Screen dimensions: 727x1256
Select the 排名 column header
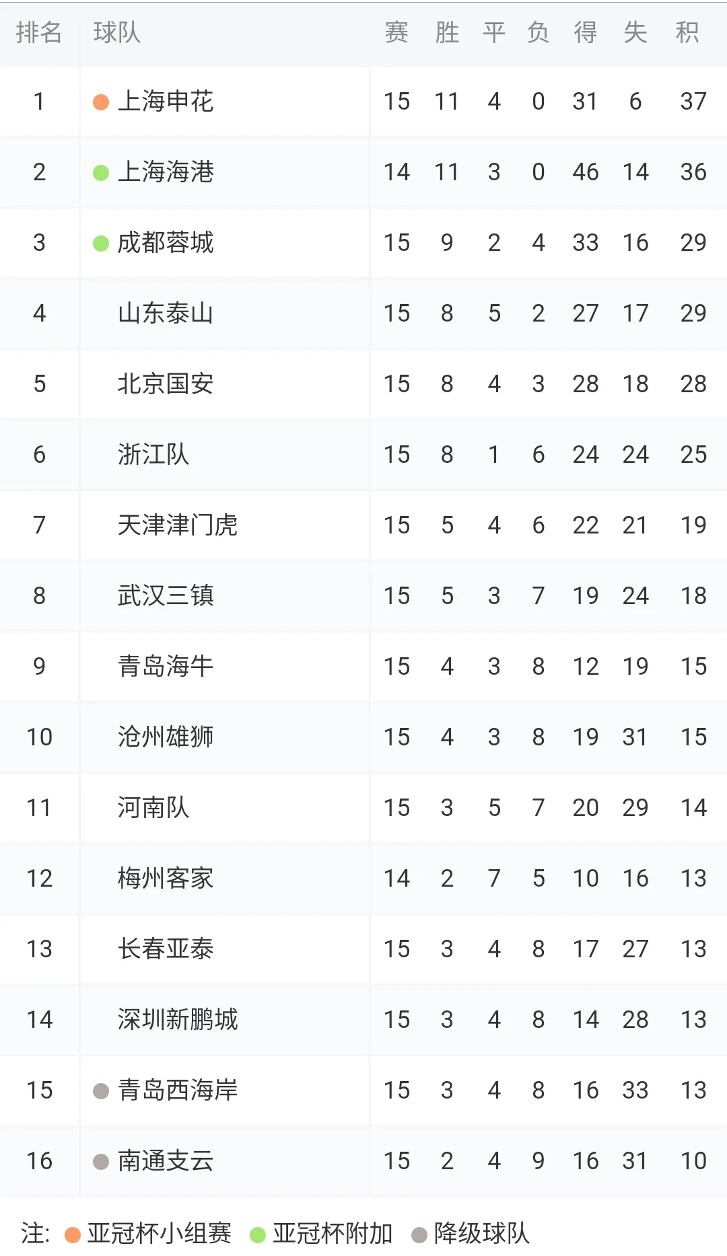(x=39, y=32)
